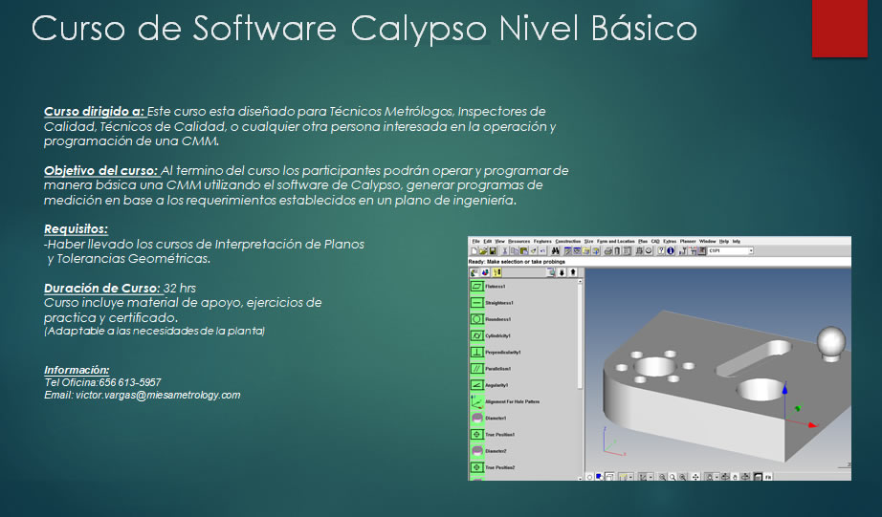Click the binoculars Find icon
The width and height of the screenshot is (882, 517).
click(x=555, y=250)
